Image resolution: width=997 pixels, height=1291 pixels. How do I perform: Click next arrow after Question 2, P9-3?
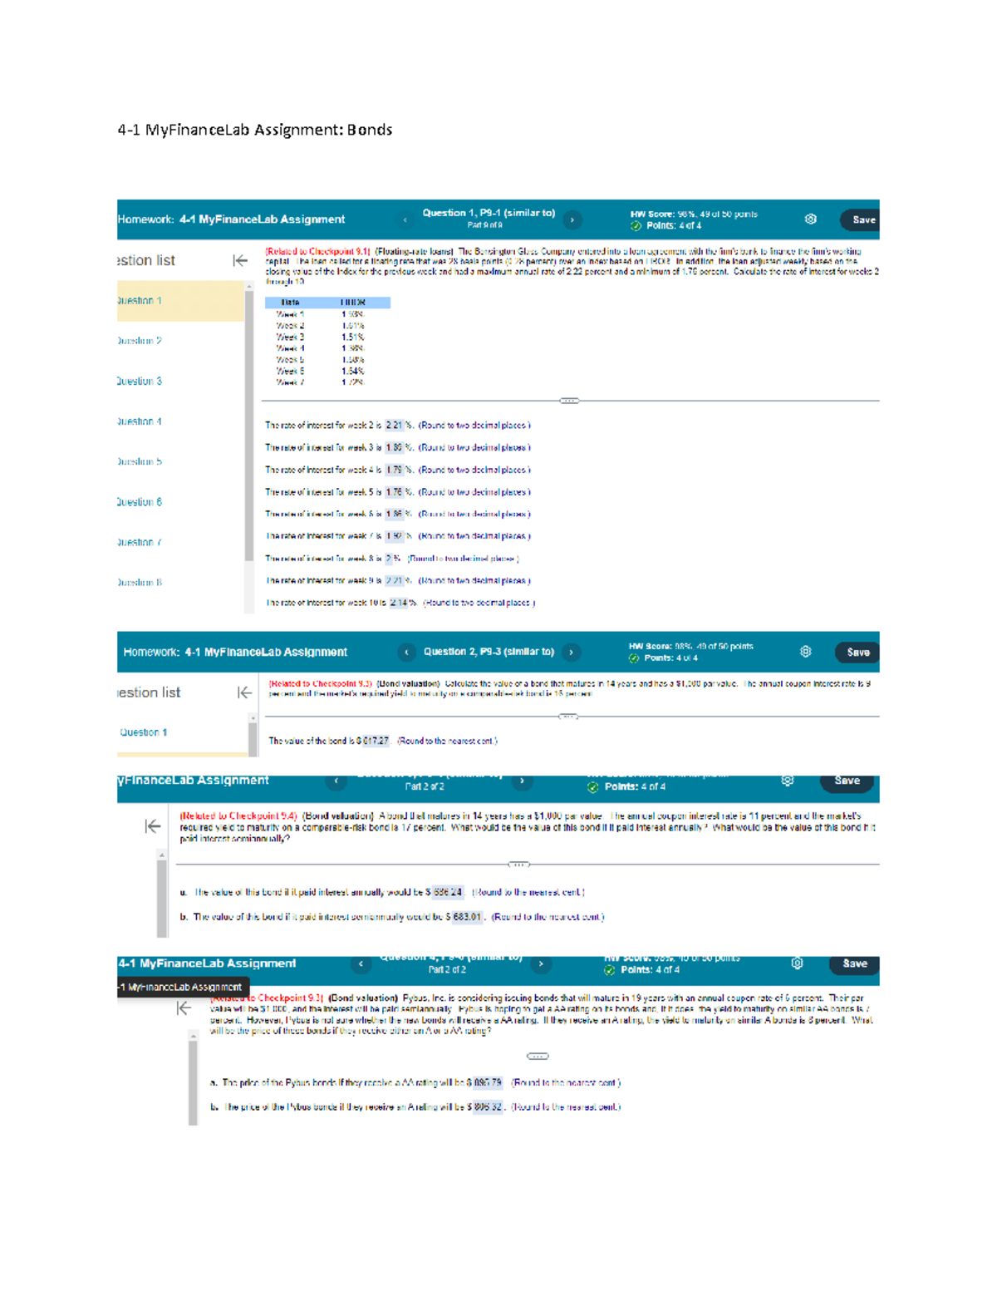[572, 653]
